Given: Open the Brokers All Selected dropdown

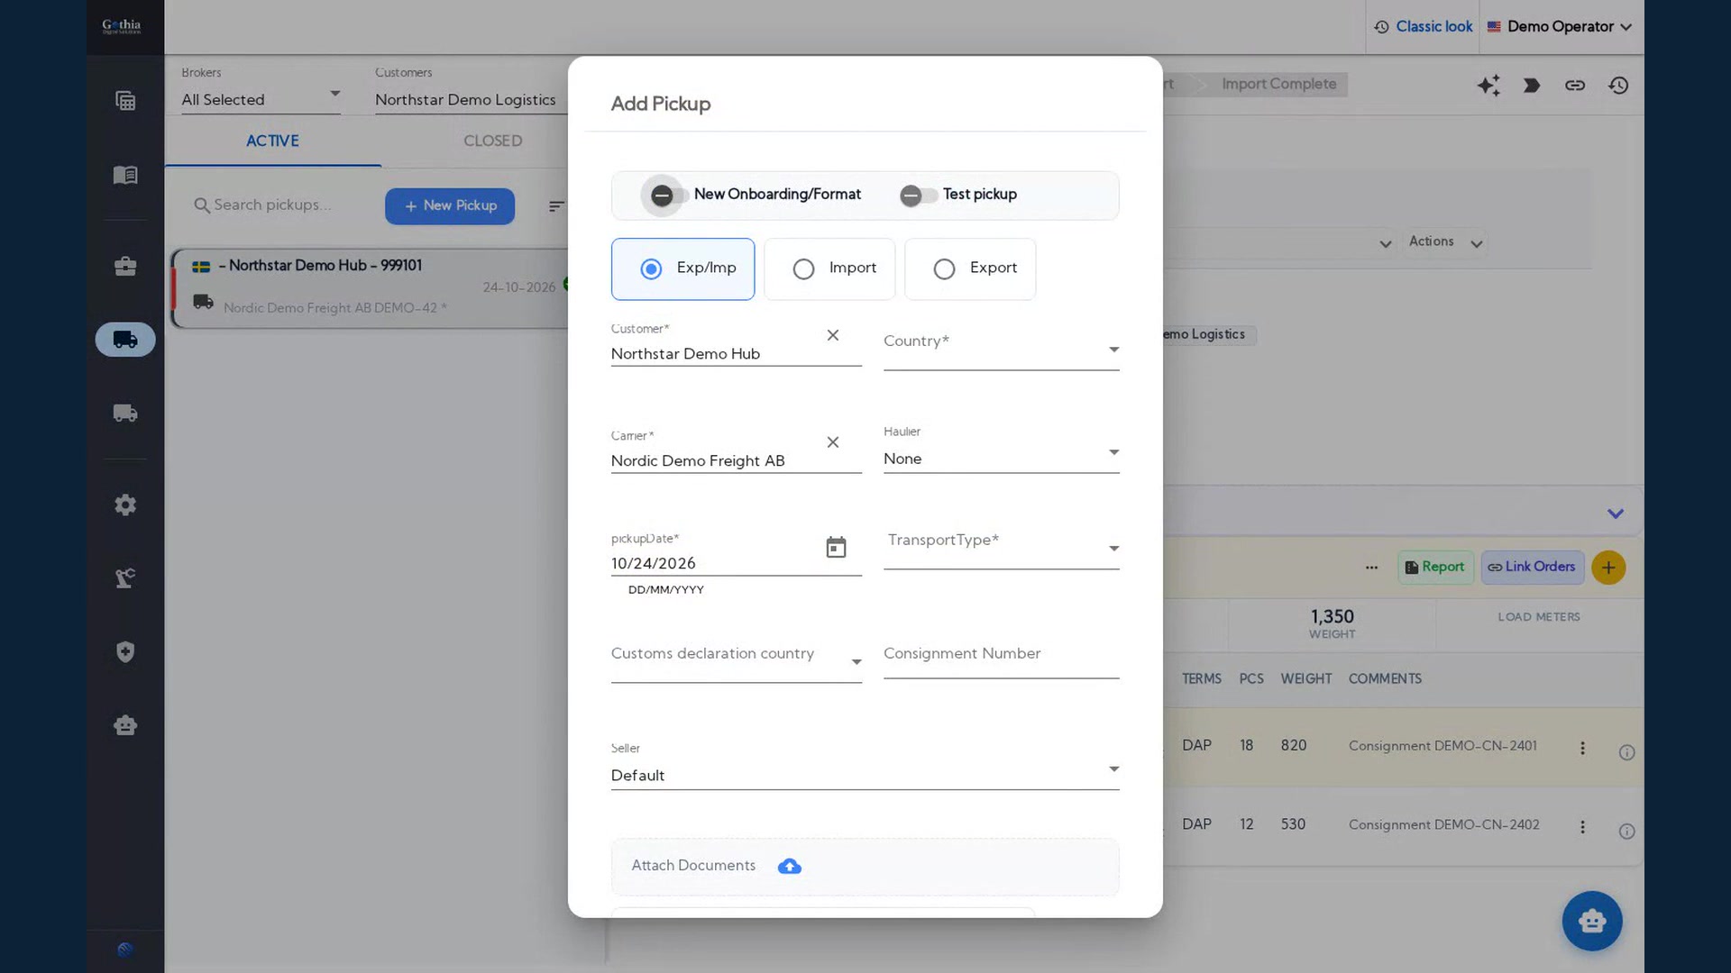Looking at the screenshot, I should pyautogui.click(x=261, y=93).
